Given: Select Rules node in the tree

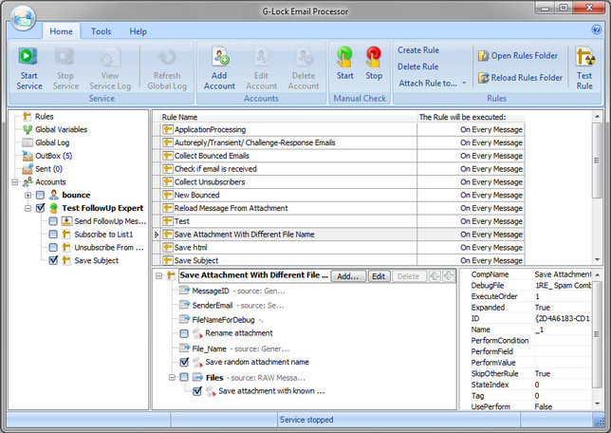Looking at the screenshot, I should [x=44, y=117].
